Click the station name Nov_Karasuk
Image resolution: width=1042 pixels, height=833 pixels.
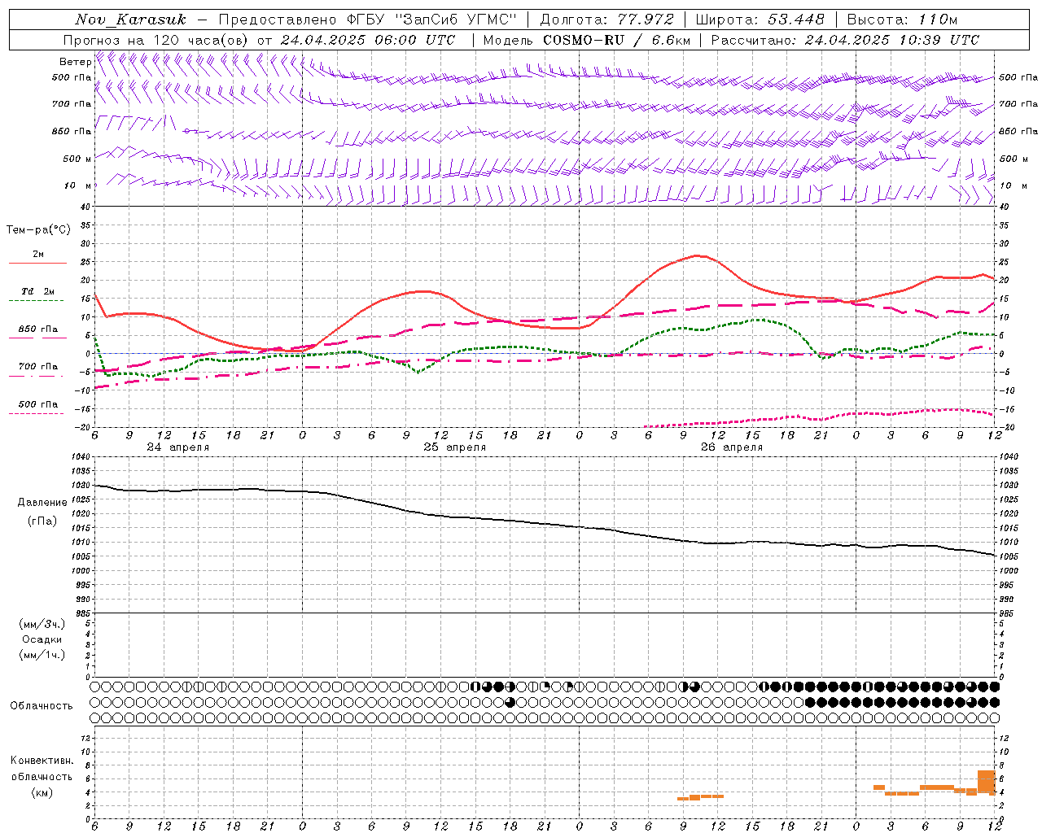tap(130, 20)
